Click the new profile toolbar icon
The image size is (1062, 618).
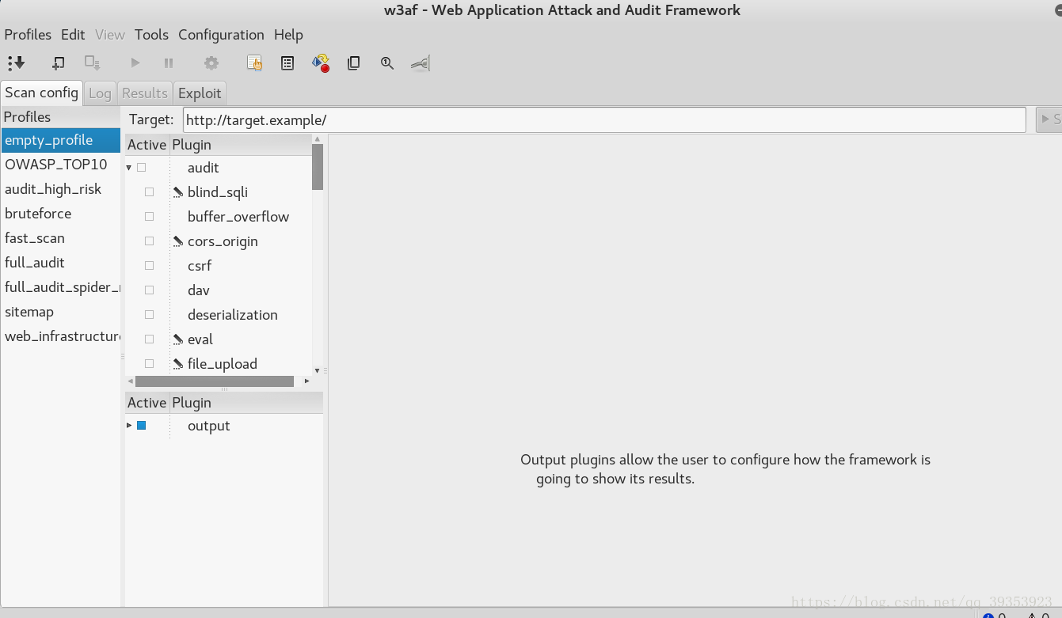[58, 63]
